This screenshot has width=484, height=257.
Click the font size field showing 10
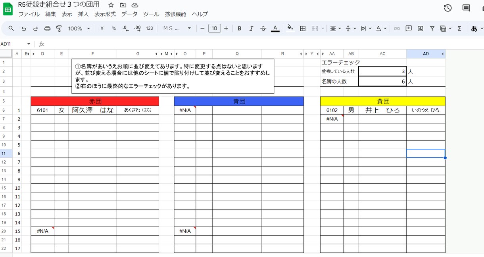pyautogui.click(x=214, y=29)
